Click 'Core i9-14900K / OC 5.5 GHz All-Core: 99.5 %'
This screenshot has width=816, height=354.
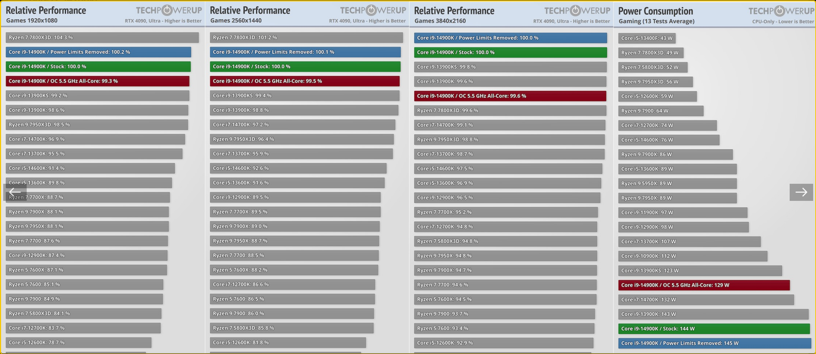tap(305, 81)
